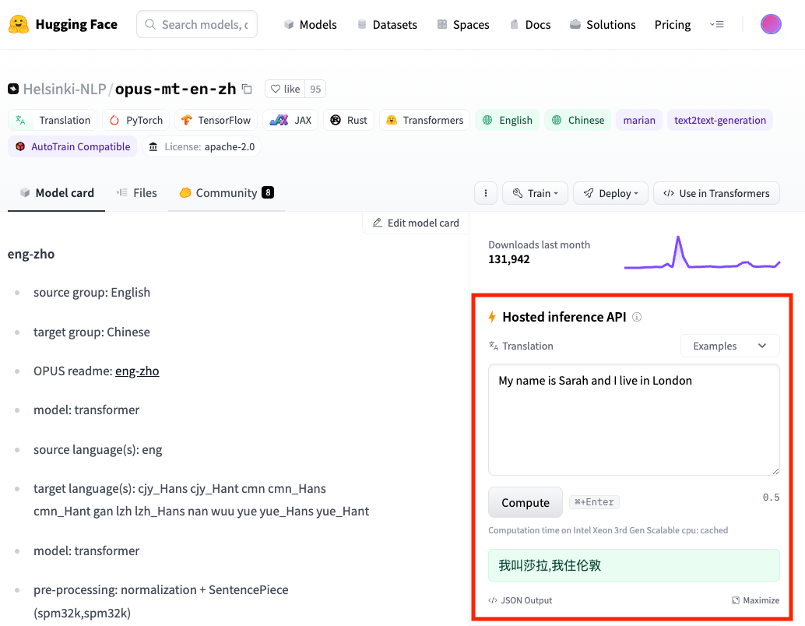Click the Hugging Face logo icon
This screenshot has height=626, width=805.
pos(19,25)
